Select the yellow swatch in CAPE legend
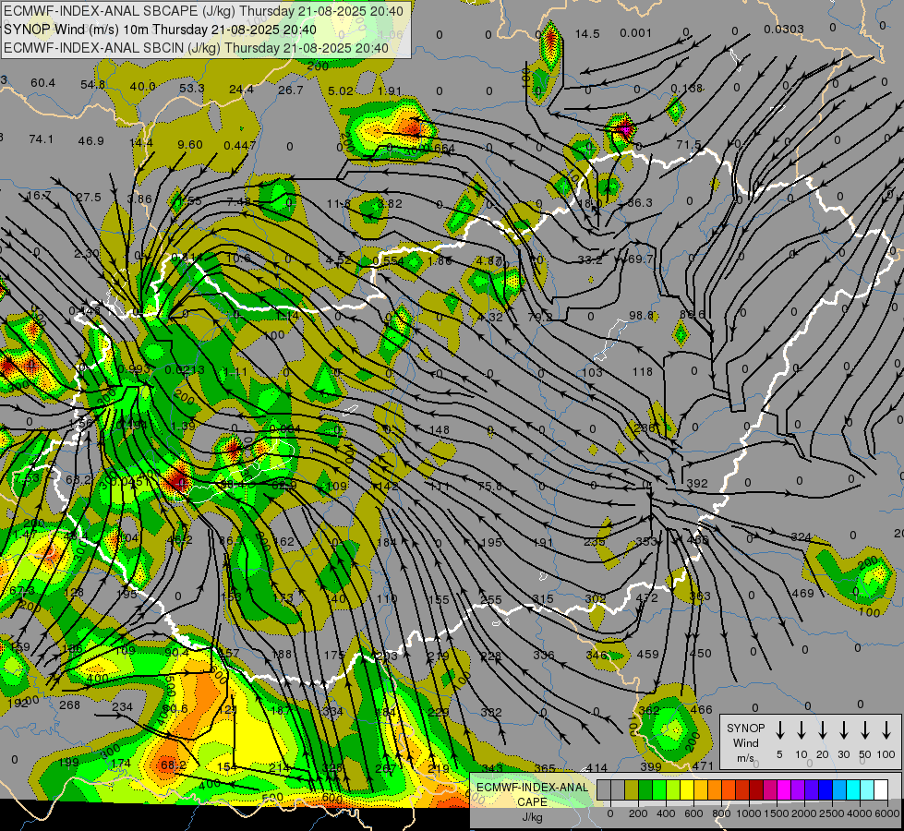 coord(687,790)
